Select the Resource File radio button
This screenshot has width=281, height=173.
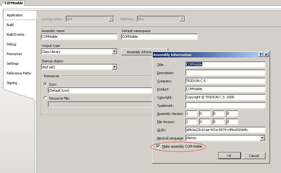click(x=45, y=98)
